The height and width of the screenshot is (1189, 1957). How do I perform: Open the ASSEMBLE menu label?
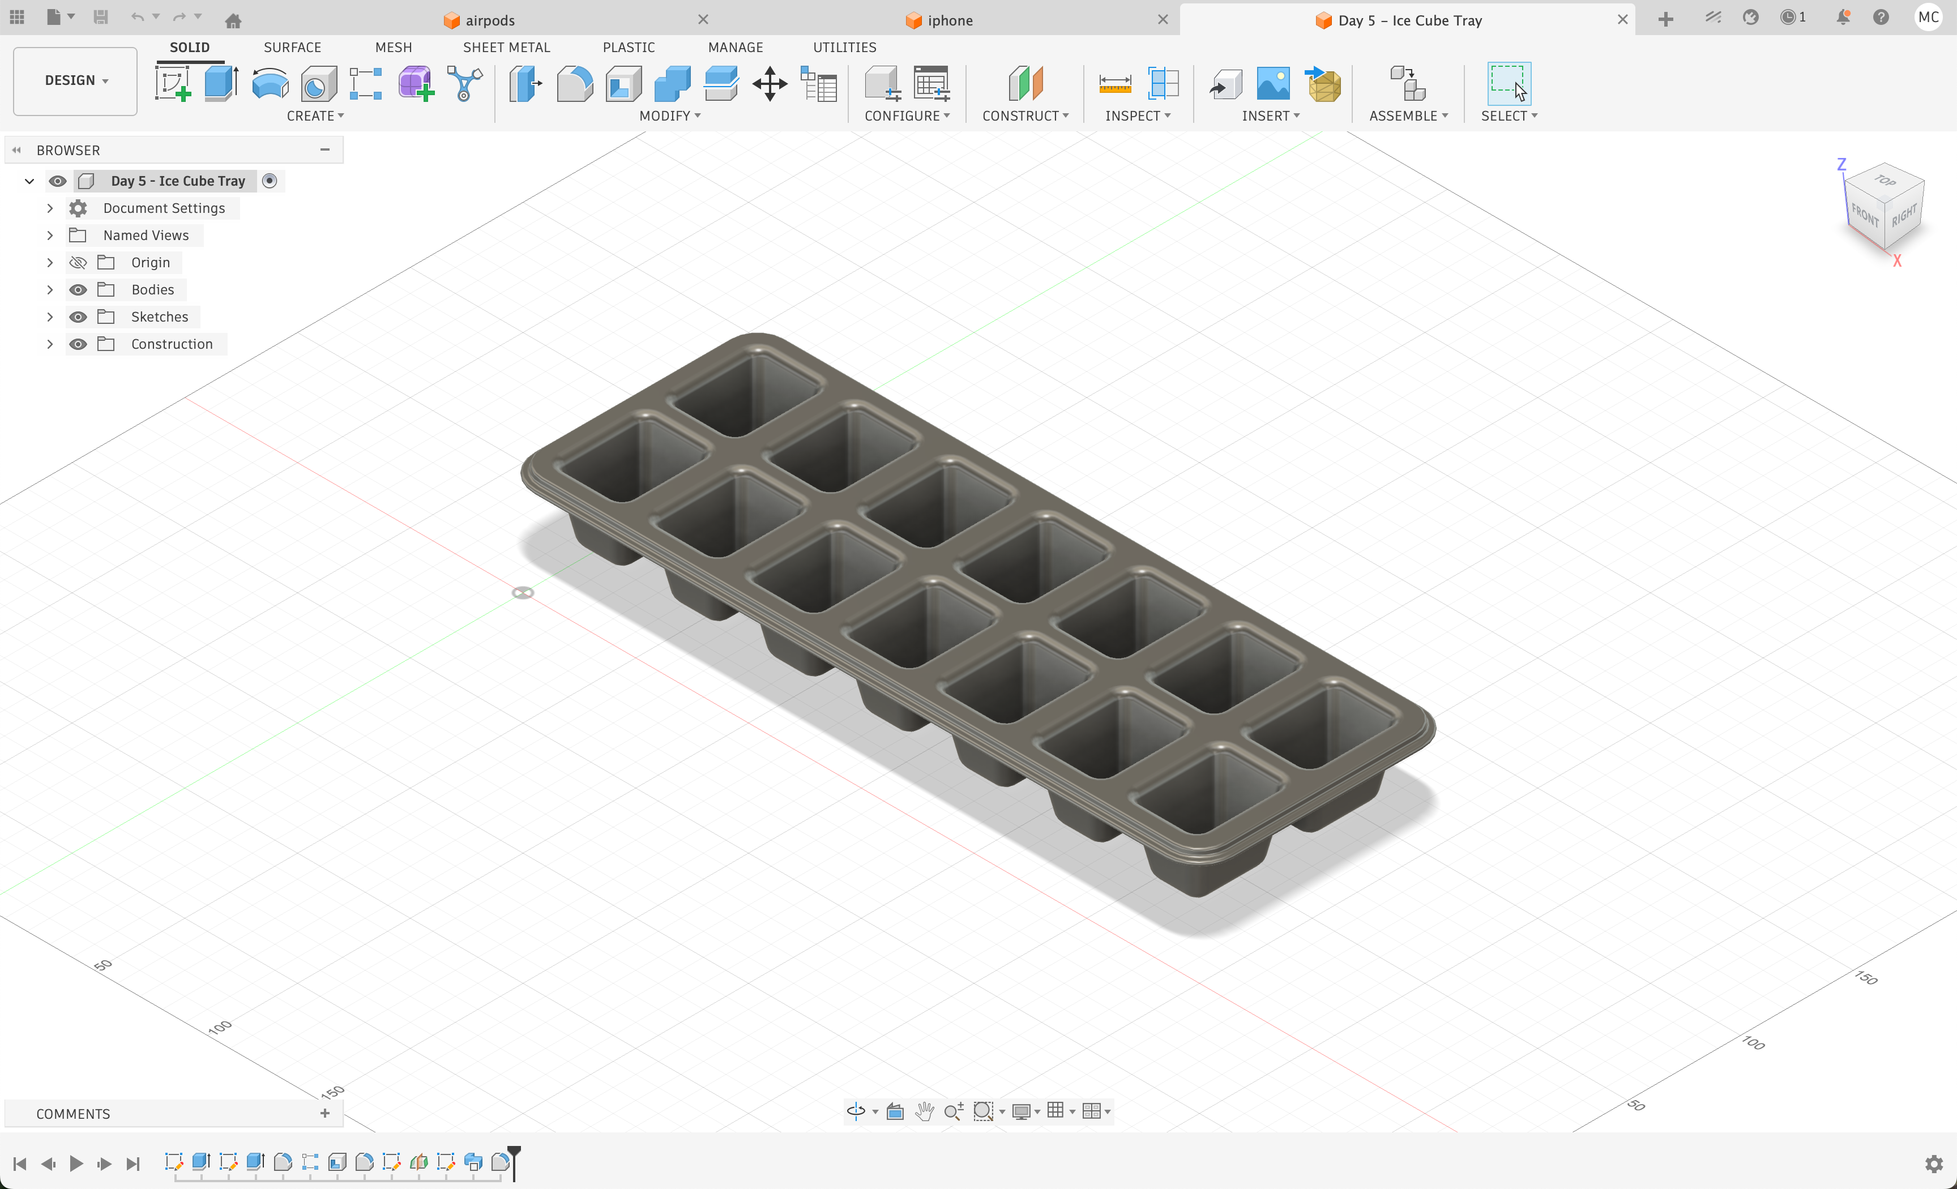(1408, 116)
